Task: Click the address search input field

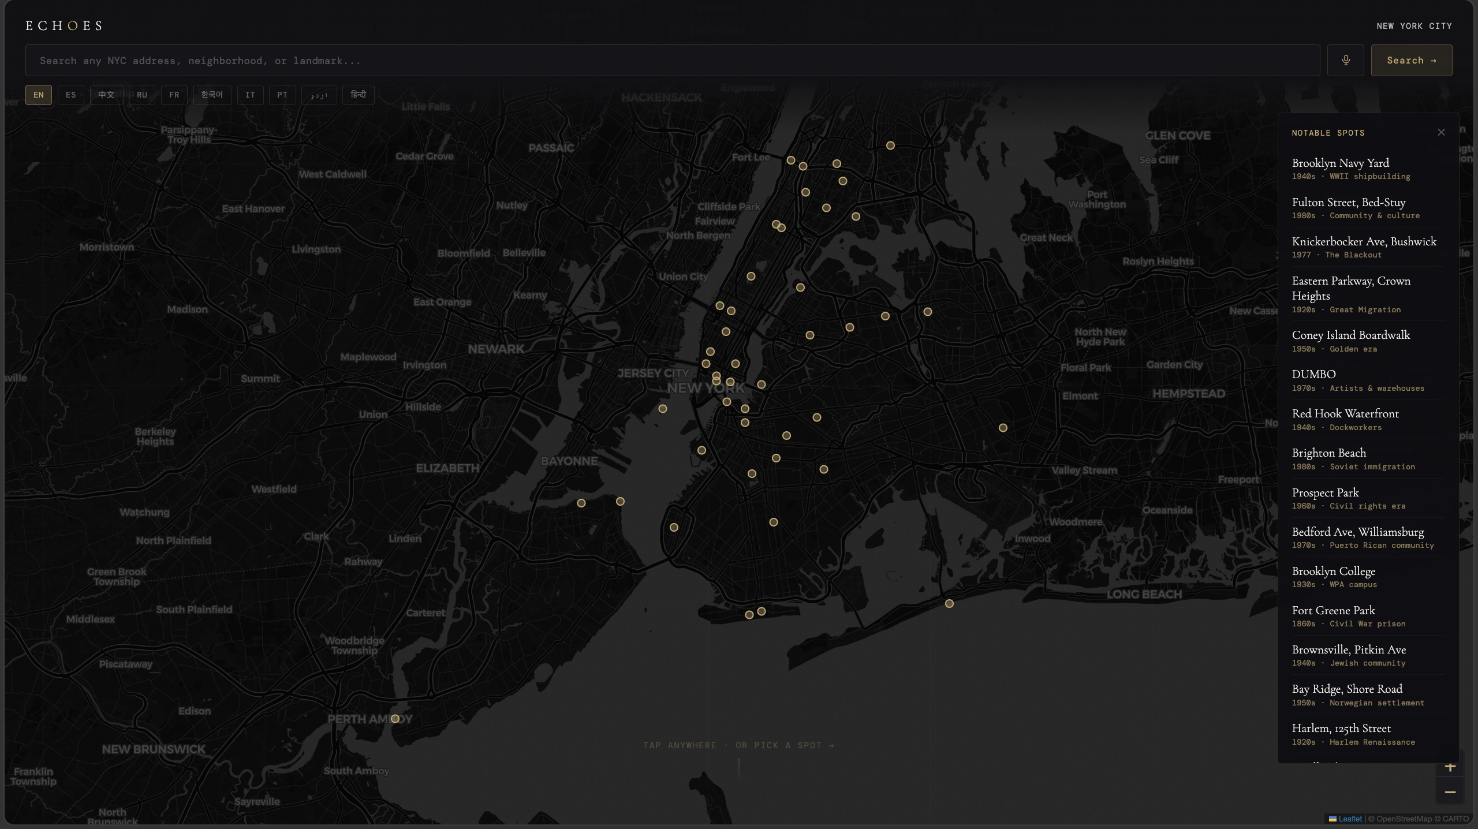Action: [x=672, y=61]
